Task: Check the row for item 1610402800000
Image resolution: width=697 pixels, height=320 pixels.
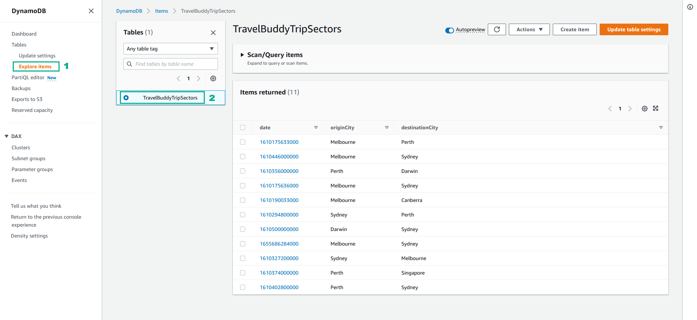Action: tap(243, 287)
